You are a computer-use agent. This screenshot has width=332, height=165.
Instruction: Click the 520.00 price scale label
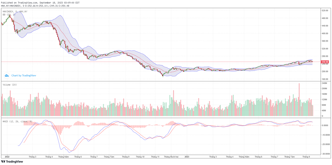tap(325, 11)
